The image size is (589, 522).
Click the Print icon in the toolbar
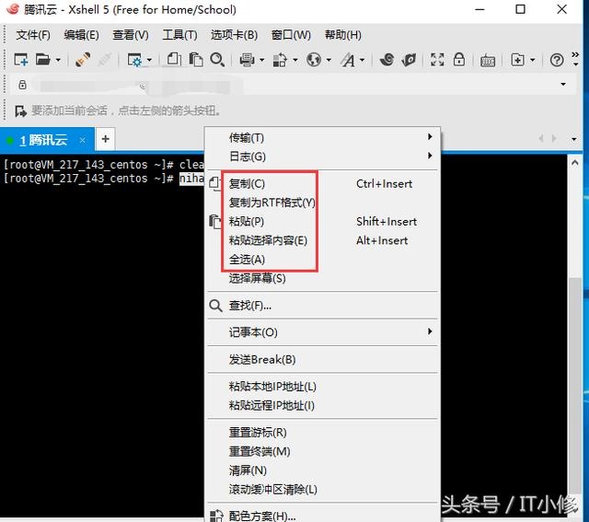click(x=248, y=60)
